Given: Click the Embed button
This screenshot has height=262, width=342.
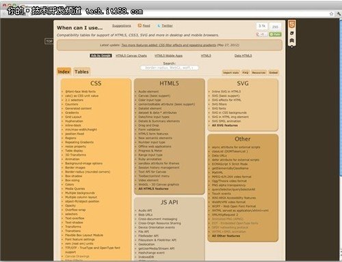Looking at the screenshot, I should pos(274,72).
